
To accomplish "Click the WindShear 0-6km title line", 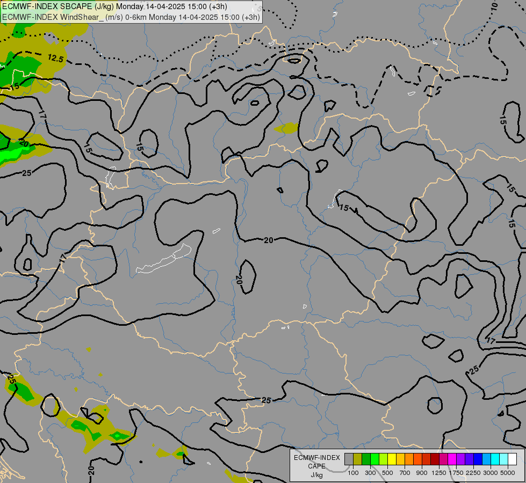I will coord(131,17).
